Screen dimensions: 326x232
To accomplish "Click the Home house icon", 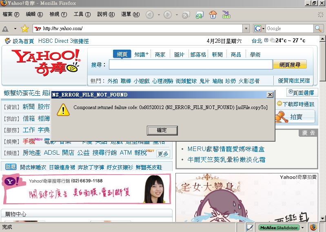I will [213, 15].
